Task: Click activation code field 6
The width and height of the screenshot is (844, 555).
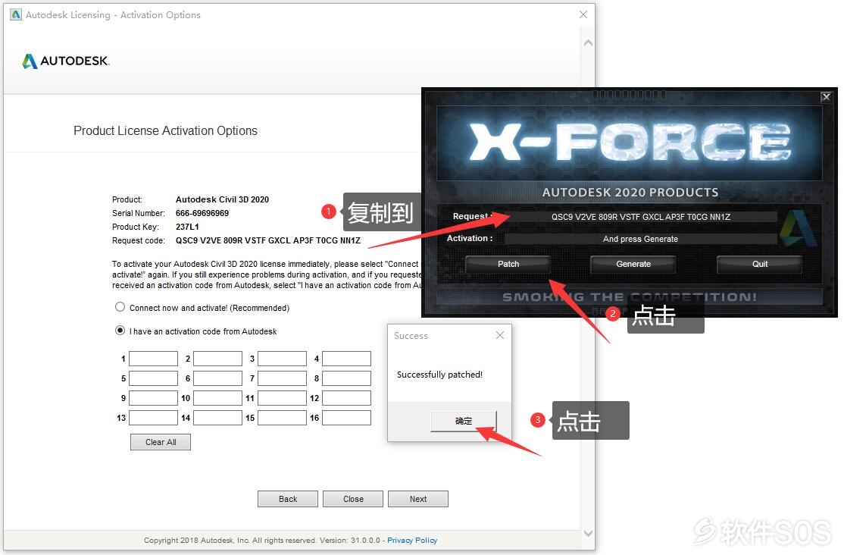Action: point(217,378)
